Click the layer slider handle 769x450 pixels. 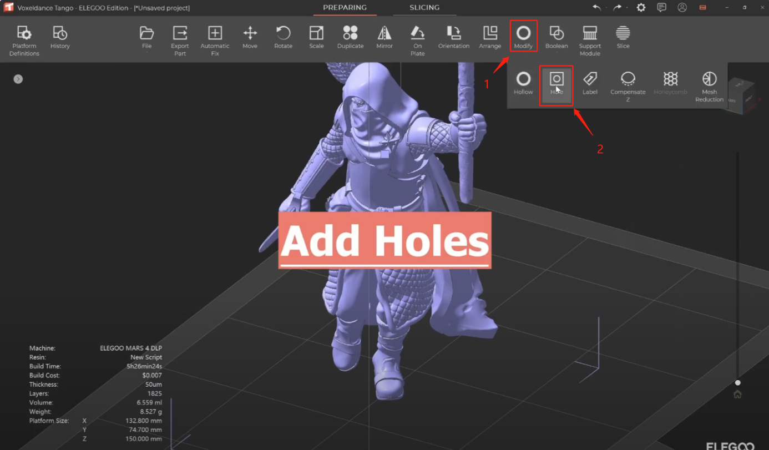[x=737, y=383]
